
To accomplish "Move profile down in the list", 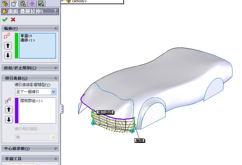I will click(x=8, y=55).
